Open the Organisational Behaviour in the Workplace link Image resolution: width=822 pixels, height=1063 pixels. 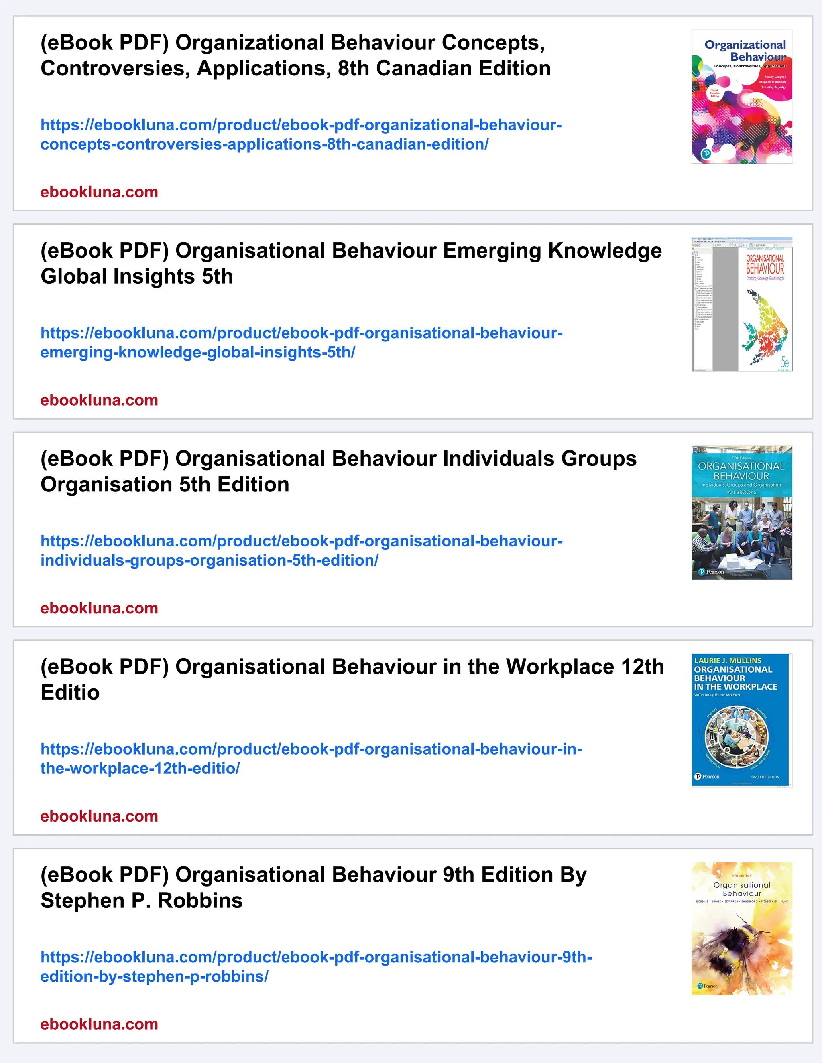pos(311,758)
